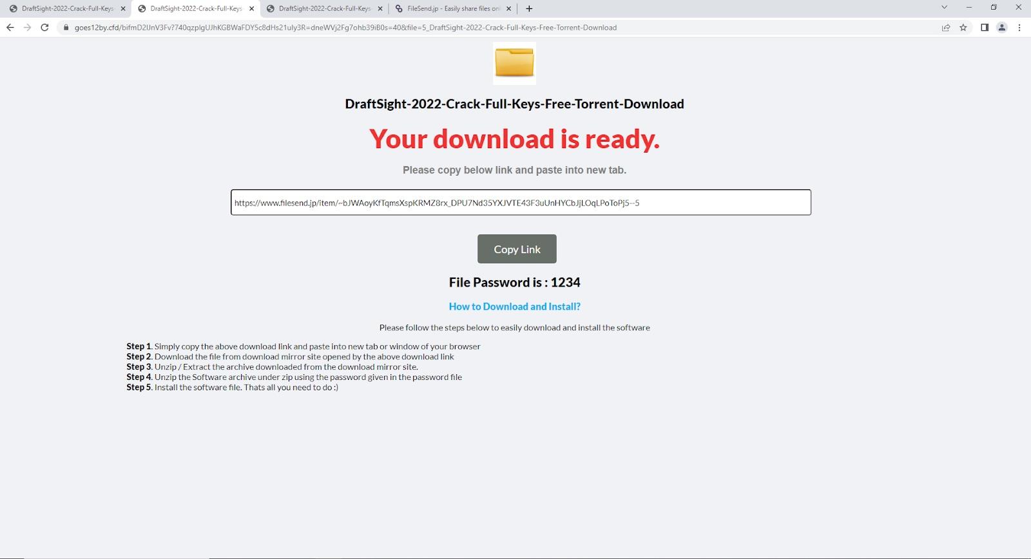This screenshot has width=1031, height=559.
Task: Close the FileSend.jp tab
Action: [x=508, y=8]
